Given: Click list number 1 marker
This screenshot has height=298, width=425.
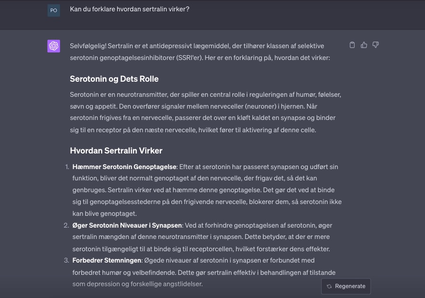Looking at the screenshot, I should pyautogui.click(x=66, y=167).
